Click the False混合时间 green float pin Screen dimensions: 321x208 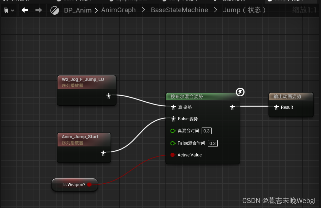pyautogui.click(x=173, y=143)
